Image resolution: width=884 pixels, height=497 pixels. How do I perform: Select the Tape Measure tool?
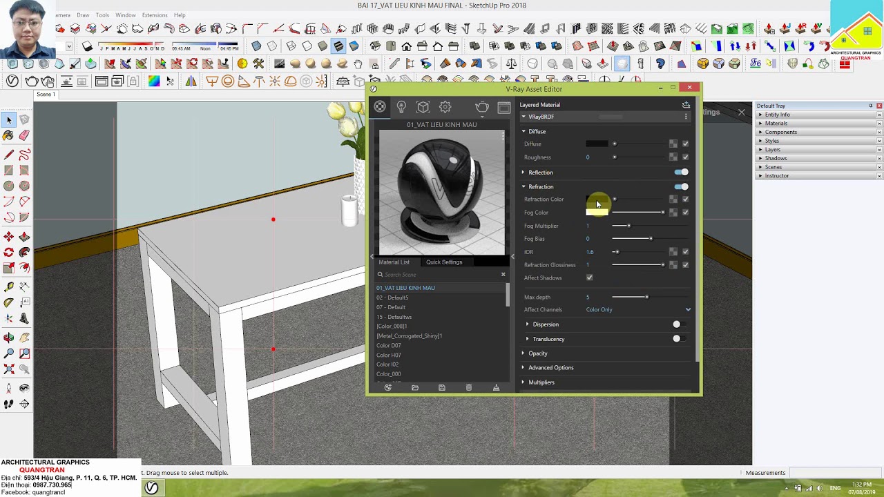pyautogui.click(x=9, y=286)
